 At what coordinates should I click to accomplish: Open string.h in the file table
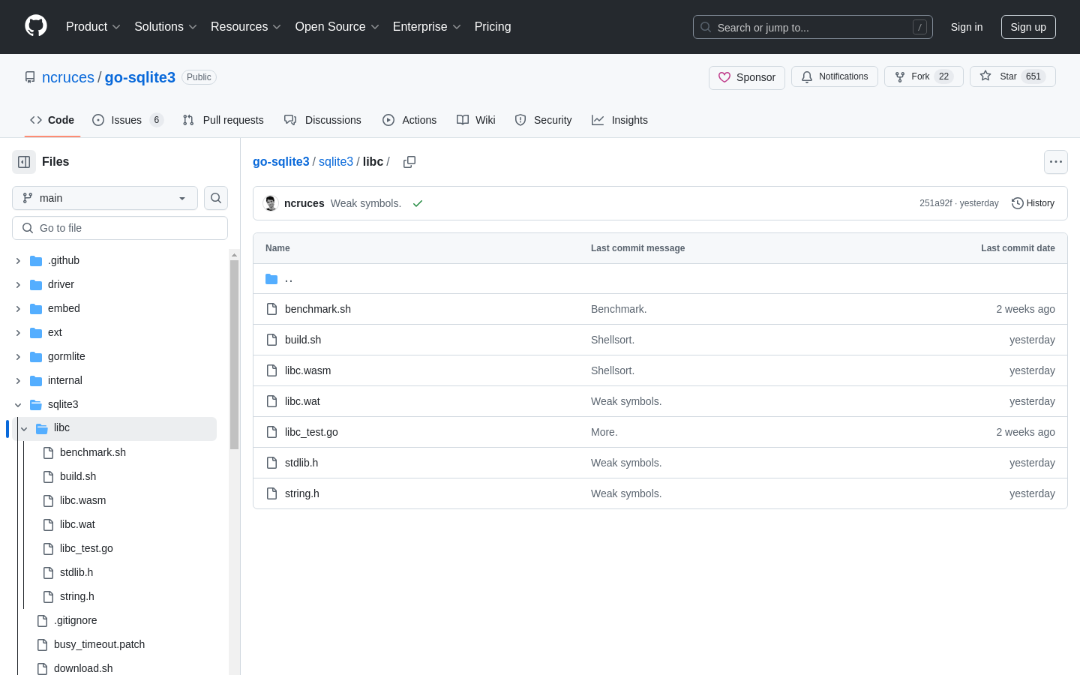pyautogui.click(x=302, y=493)
